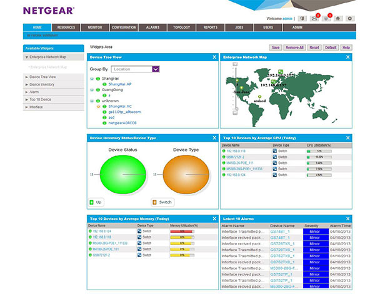Close the Latest 10 Alarms widget
The image size is (375, 294).
pyautogui.click(x=347, y=218)
